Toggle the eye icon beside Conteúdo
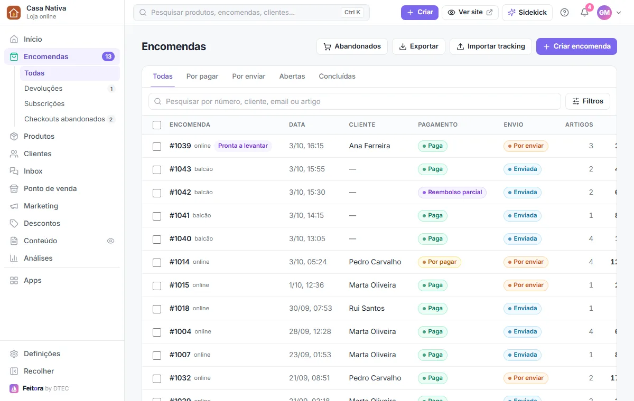 tap(110, 241)
